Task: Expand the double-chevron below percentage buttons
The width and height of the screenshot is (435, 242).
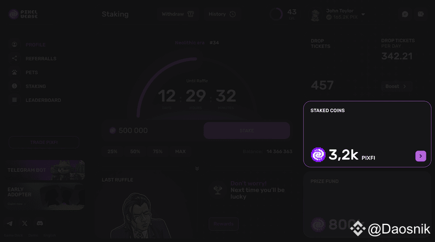Action: click(x=197, y=168)
